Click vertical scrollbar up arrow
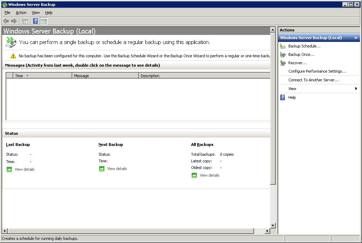Image resolution: width=362 pixels, height=243 pixels. pos(273,30)
